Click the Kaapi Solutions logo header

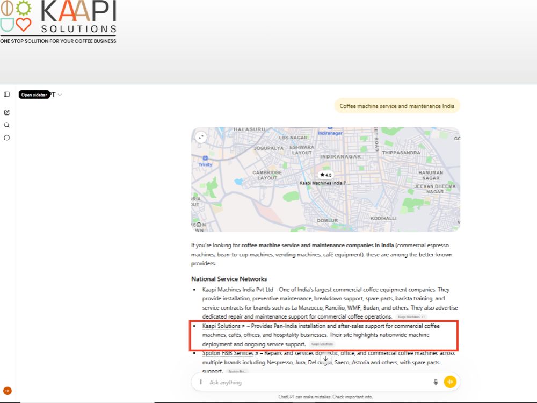pyautogui.click(x=58, y=22)
